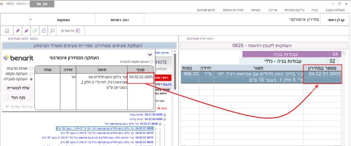The width and height of the screenshot is (351, 146).
Task: Click the benarit logo in the copy panel
Action: [17, 57]
